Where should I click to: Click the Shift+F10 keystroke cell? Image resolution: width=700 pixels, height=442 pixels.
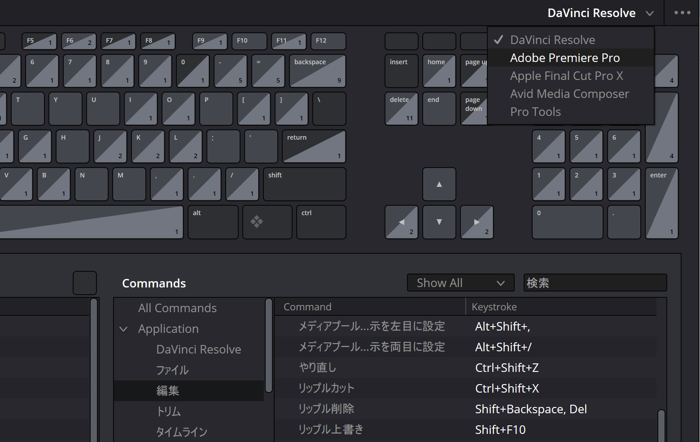pos(500,430)
